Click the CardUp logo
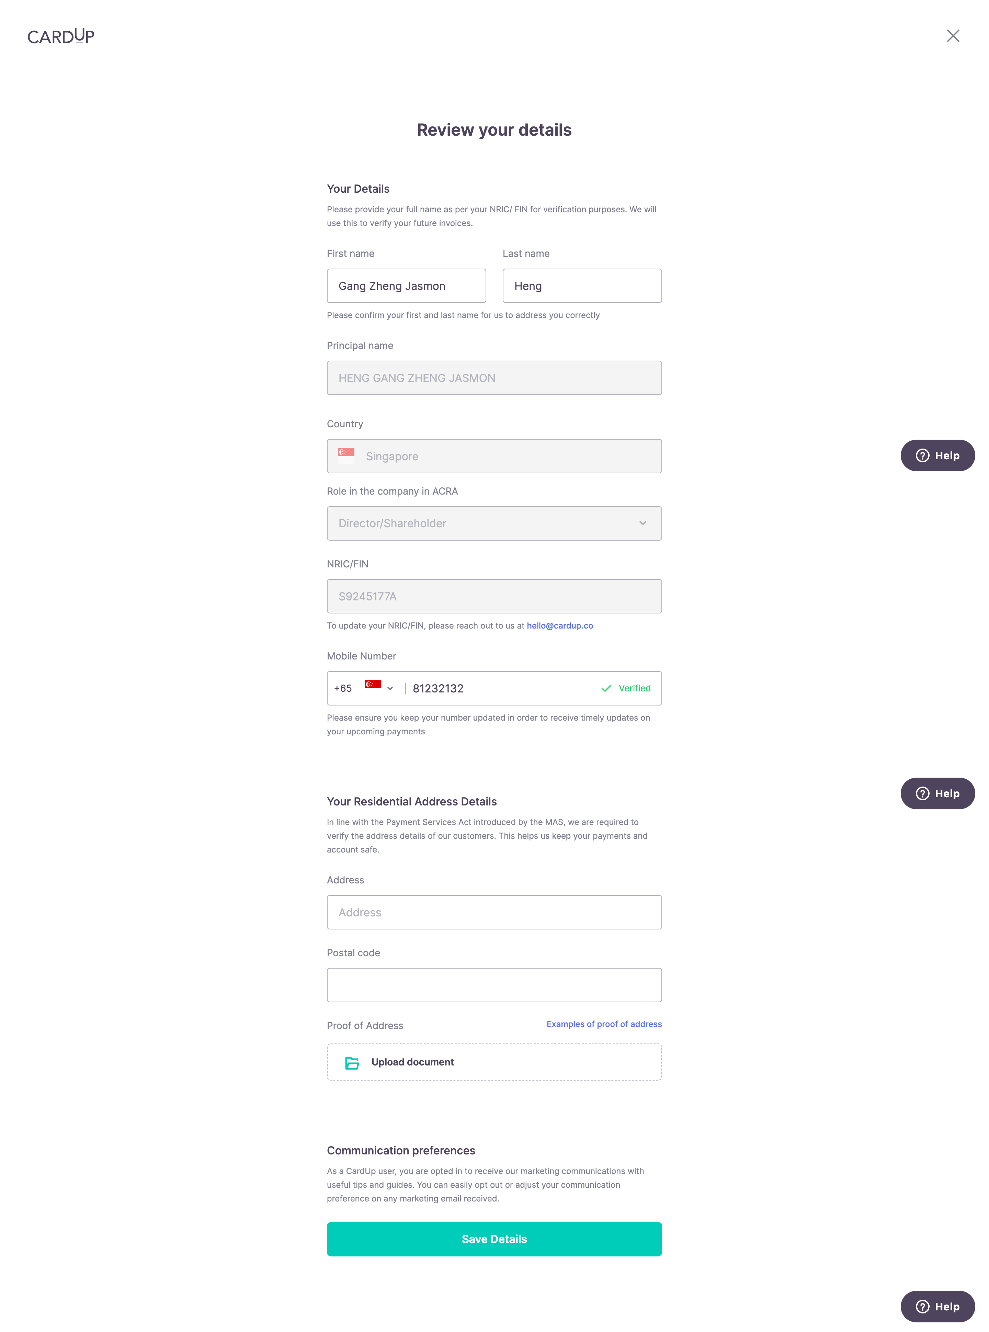 coord(61,36)
